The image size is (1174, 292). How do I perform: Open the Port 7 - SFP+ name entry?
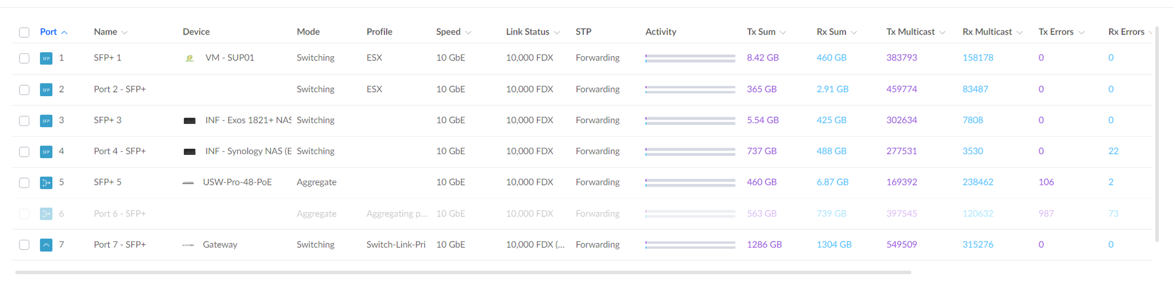(120, 245)
